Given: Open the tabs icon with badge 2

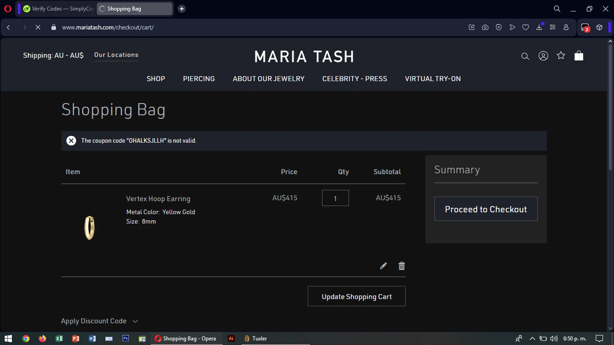Looking at the screenshot, I should coord(585,28).
